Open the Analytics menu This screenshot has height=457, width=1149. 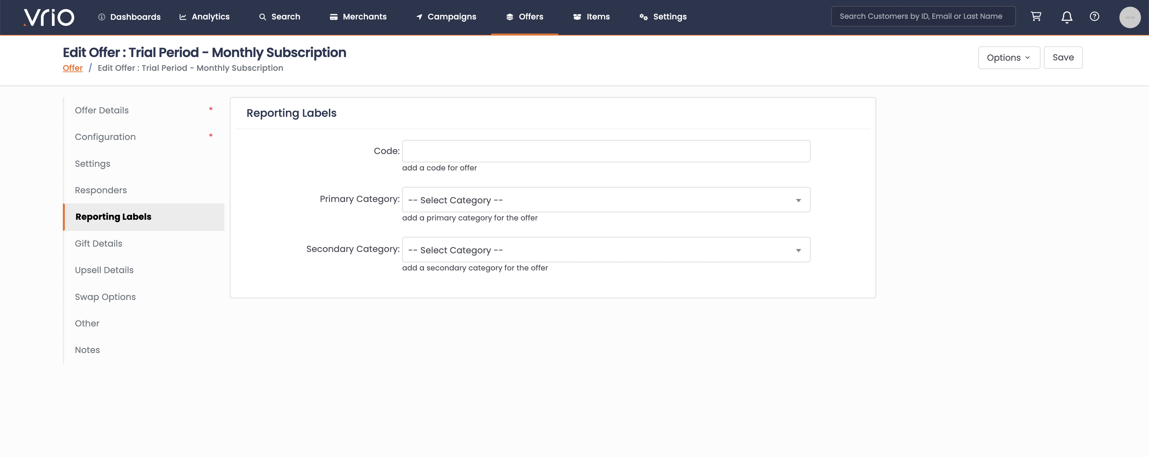coord(204,17)
